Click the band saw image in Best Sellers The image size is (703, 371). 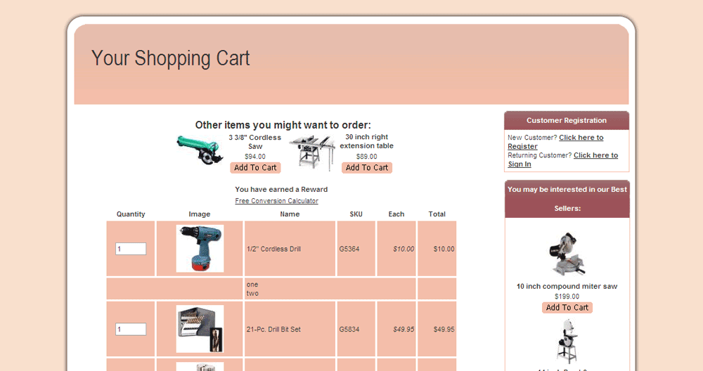[567, 341]
